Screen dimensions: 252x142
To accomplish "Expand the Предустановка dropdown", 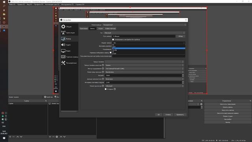I will click(x=144, y=62).
